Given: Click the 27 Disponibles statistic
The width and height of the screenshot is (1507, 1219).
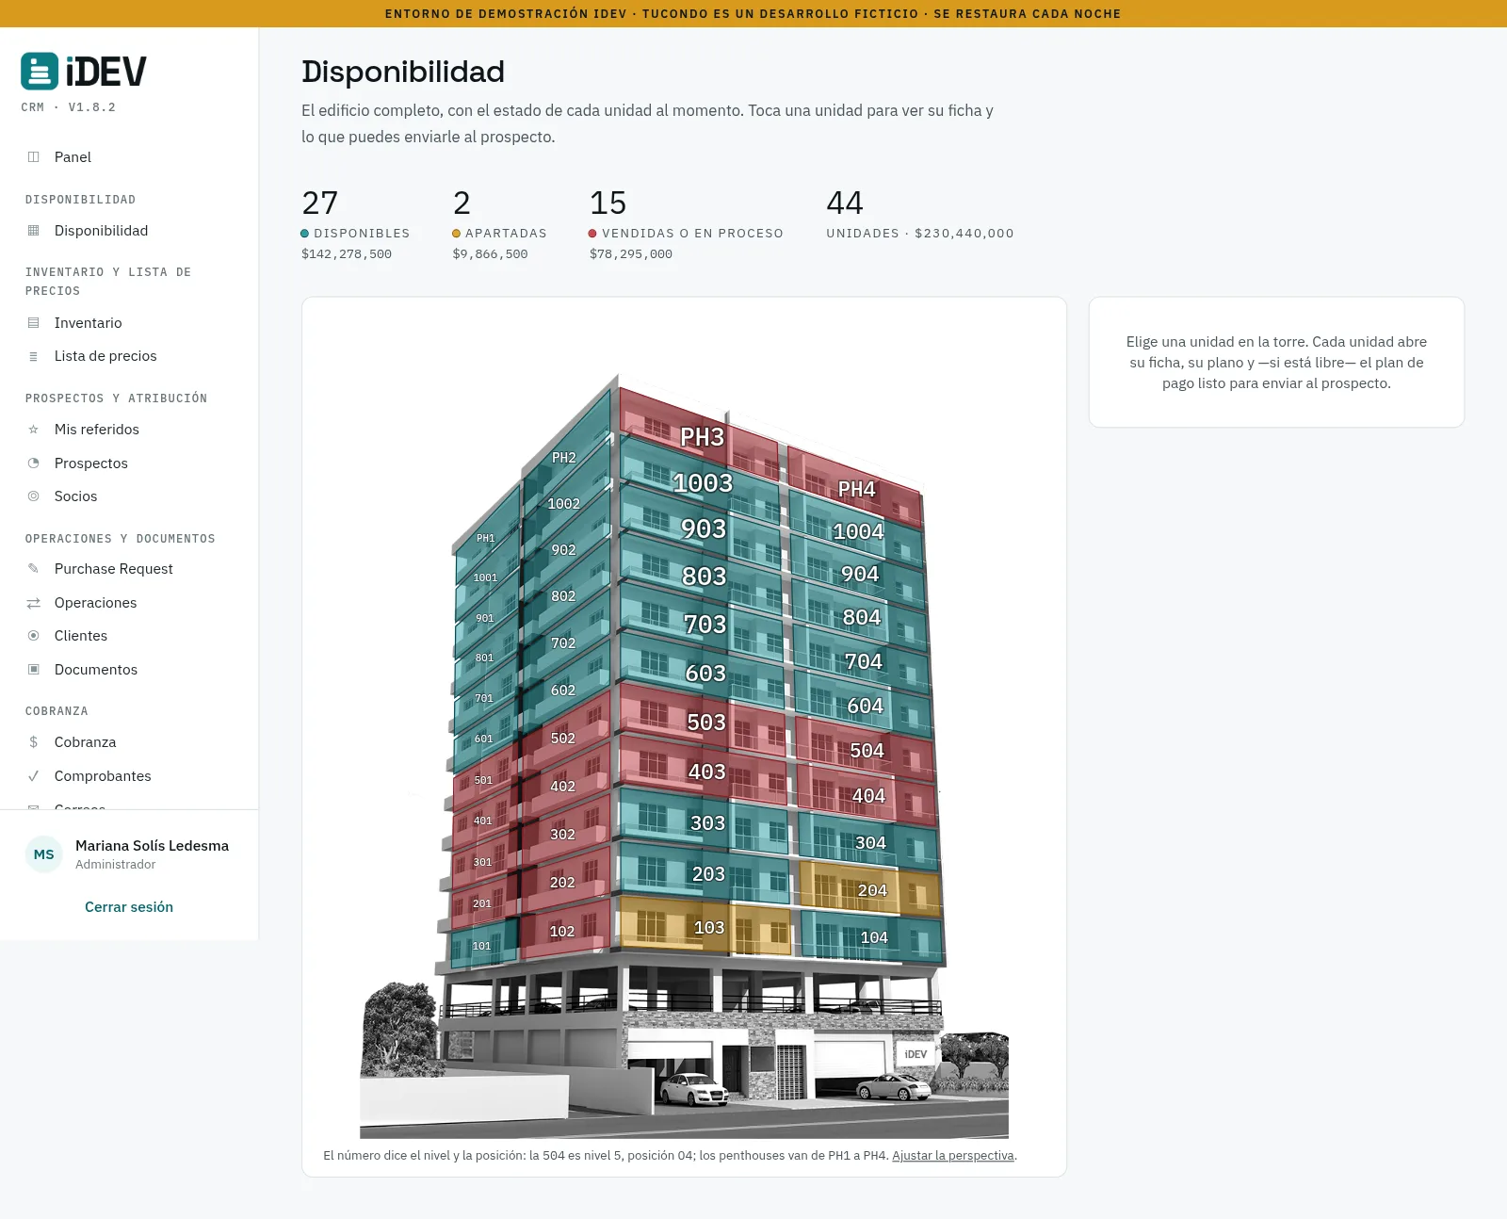Looking at the screenshot, I should click(x=356, y=226).
